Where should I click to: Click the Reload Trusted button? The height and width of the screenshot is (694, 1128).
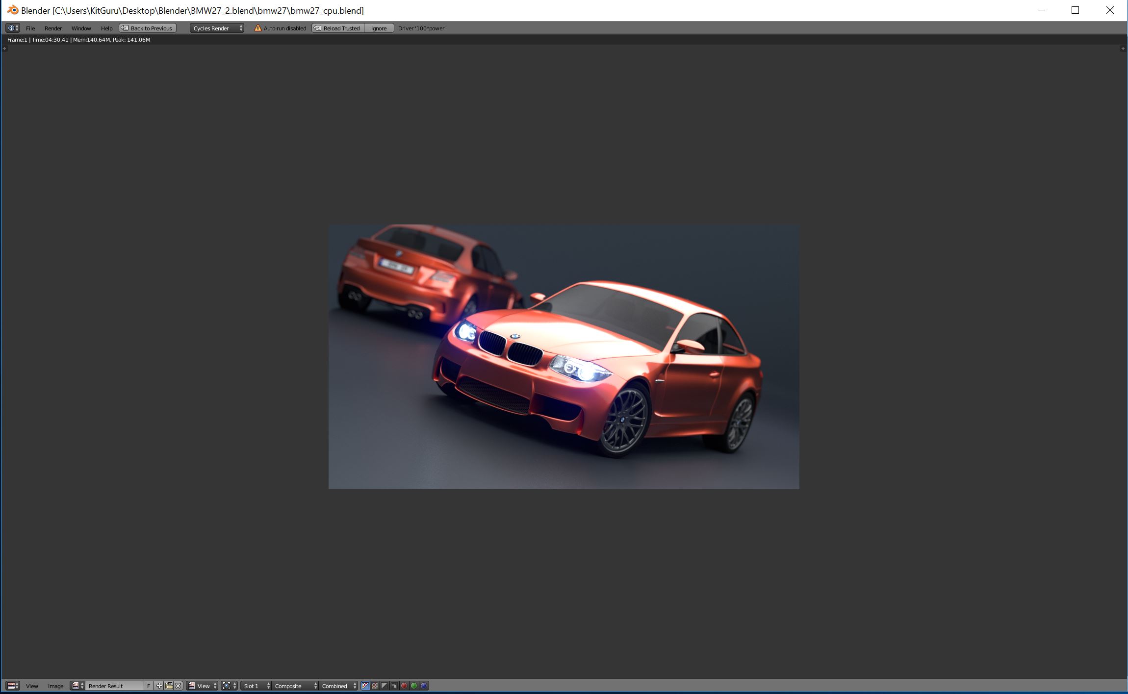(337, 28)
